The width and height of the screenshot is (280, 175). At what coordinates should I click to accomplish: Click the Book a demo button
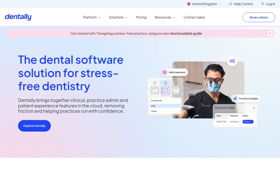(259, 17)
